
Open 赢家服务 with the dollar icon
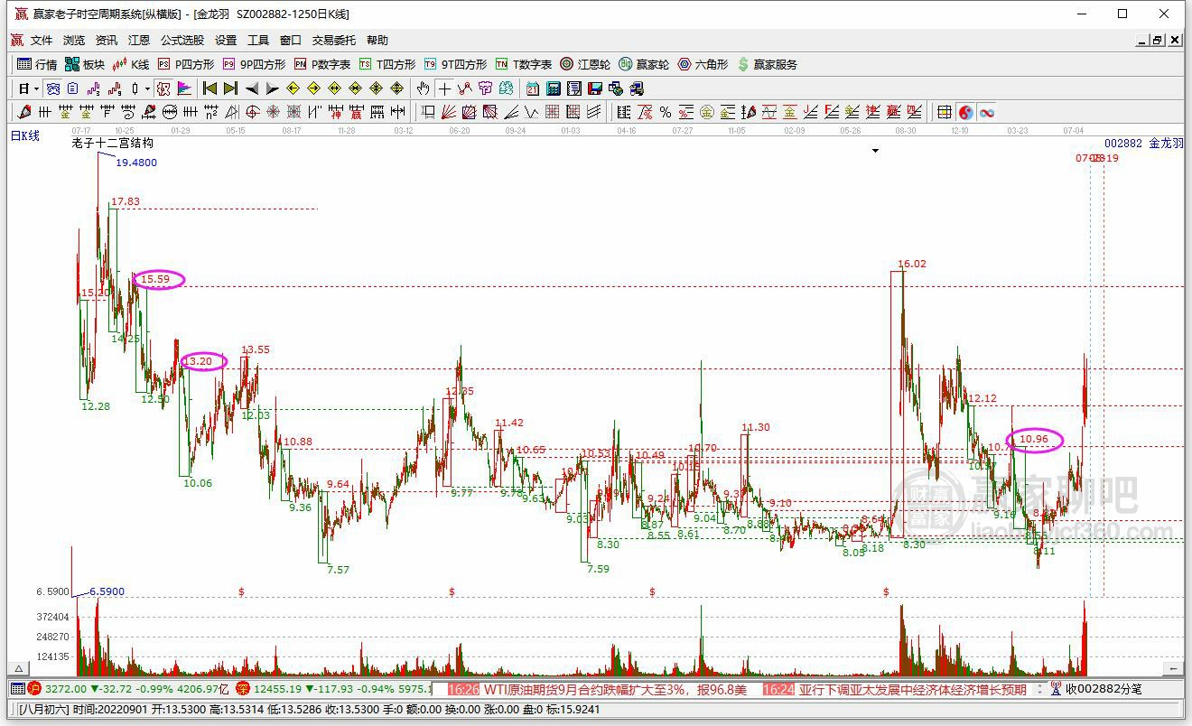click(768, 64)
